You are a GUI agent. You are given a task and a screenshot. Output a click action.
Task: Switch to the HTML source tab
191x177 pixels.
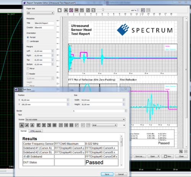pyautogui.click(x=36, y=131)
